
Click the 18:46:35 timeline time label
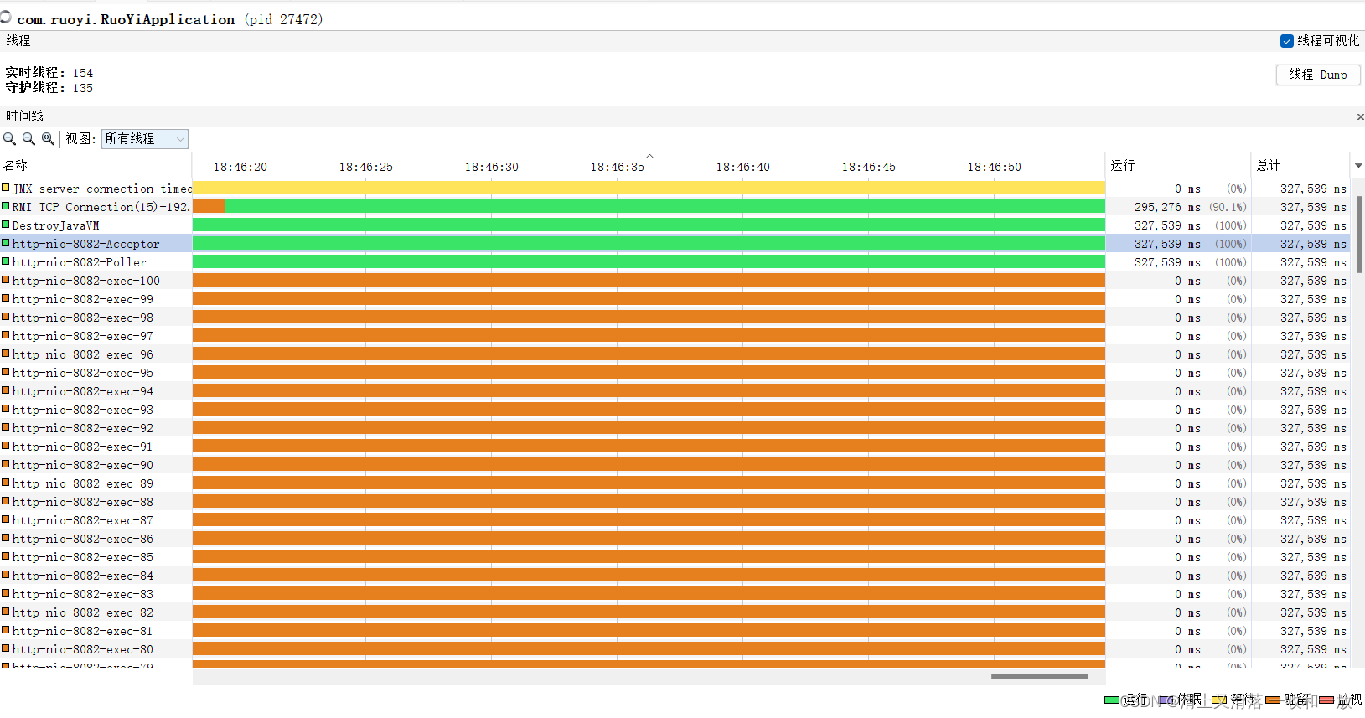click(617, 167)
